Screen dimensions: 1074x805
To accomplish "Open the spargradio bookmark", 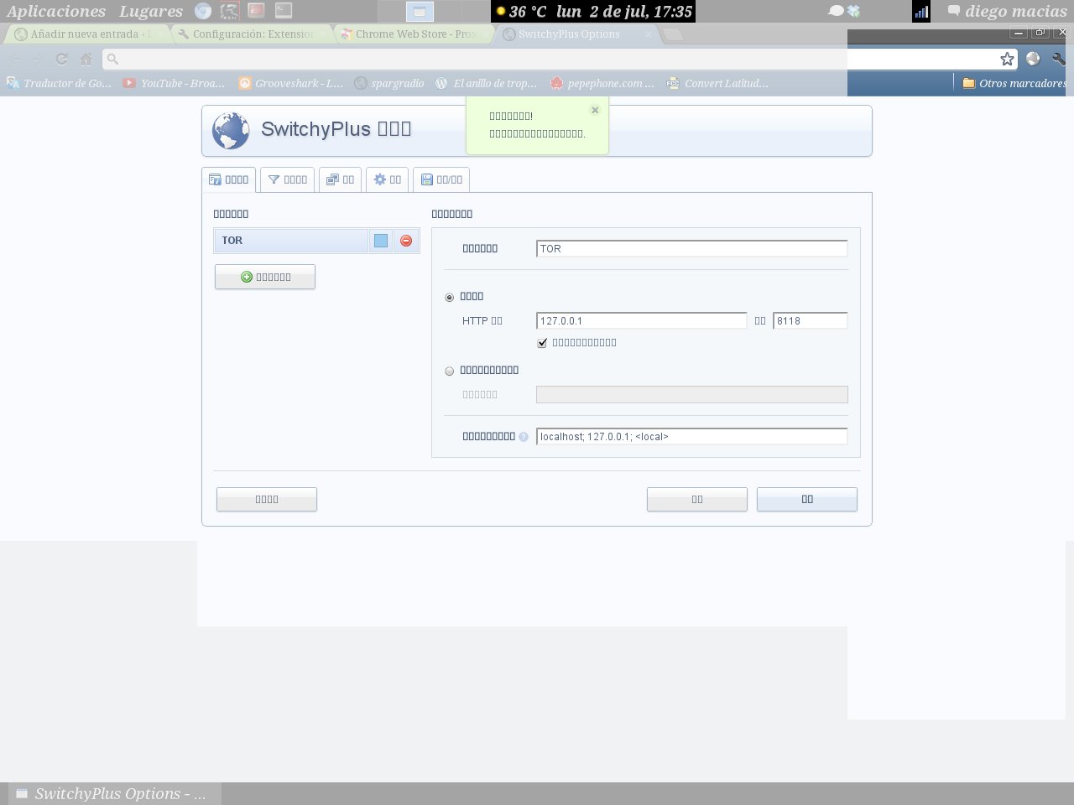I will pyautogui.click(x=388, y=83).
